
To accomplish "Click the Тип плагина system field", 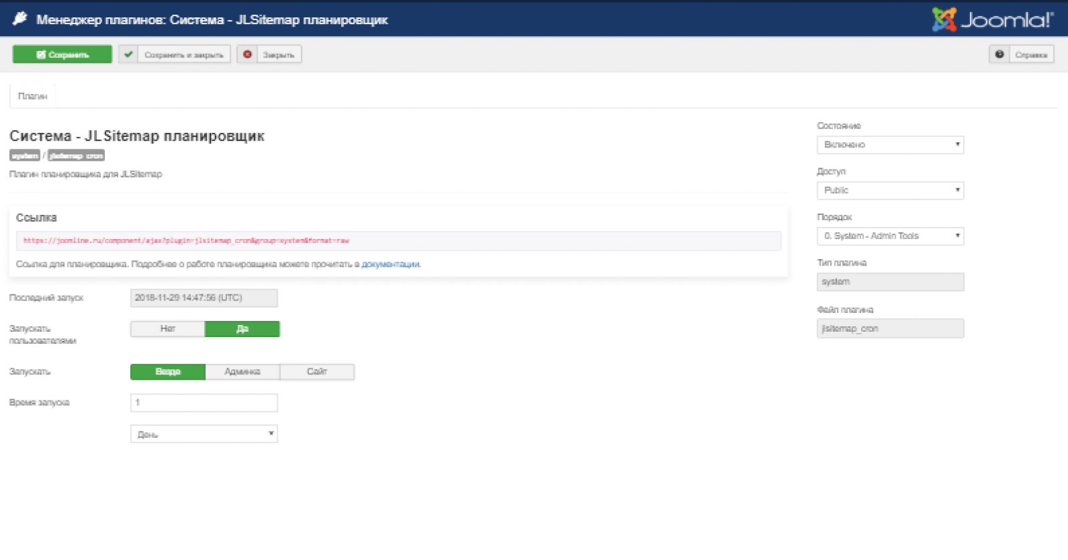I will (x=890, y=282).
